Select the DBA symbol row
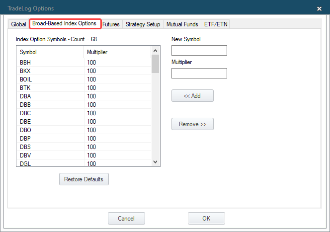This screenshot has width=330, height=232. [84, 96]
